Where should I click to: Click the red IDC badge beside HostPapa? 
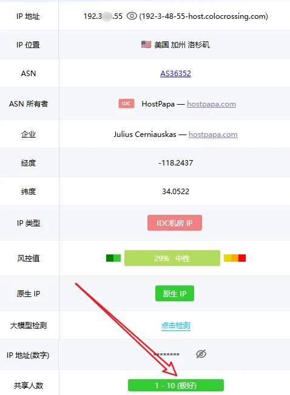point(126,103)
